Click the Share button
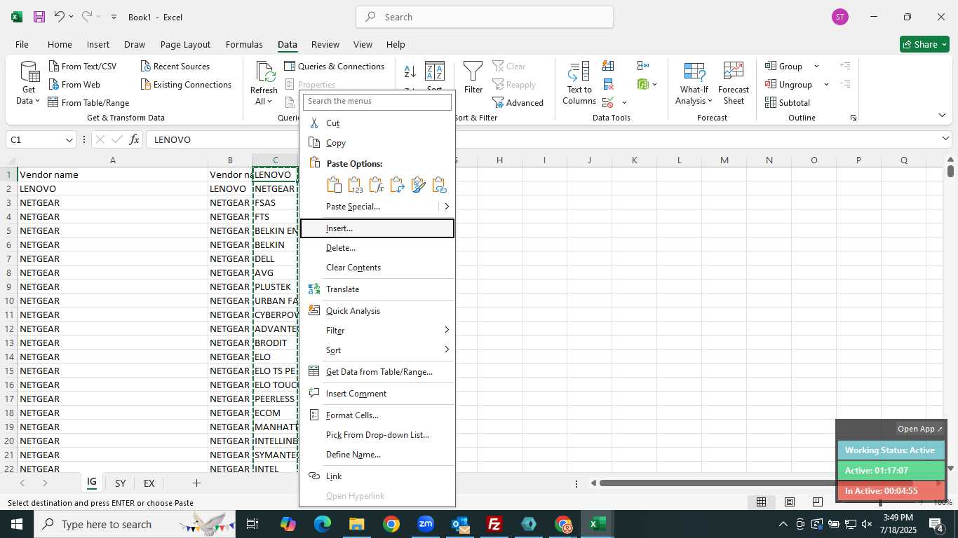958x538 pixels. (924, 44)
